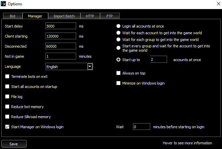Click the Start delay input field

tap(60, 26)
